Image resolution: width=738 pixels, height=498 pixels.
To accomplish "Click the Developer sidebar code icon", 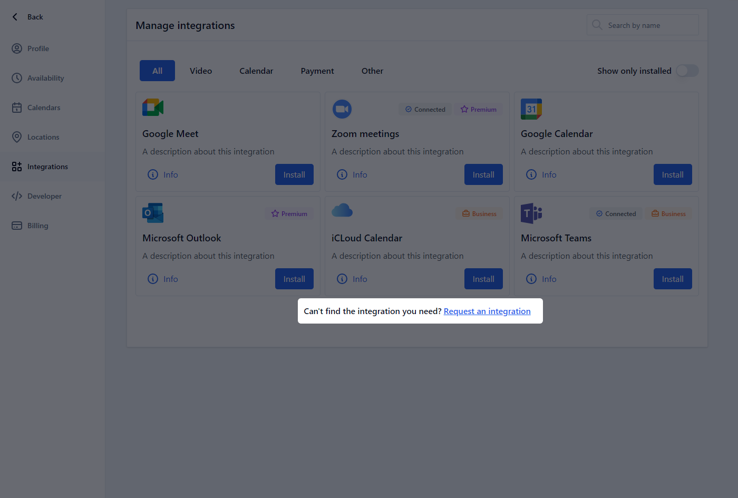I will 16,196.
